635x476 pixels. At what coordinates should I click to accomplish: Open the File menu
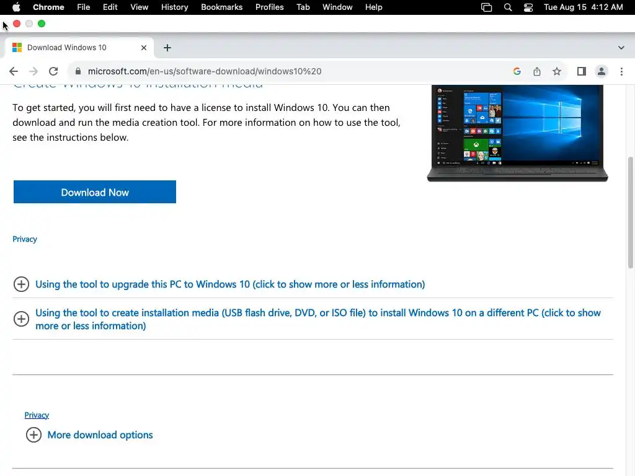[84, 7]
